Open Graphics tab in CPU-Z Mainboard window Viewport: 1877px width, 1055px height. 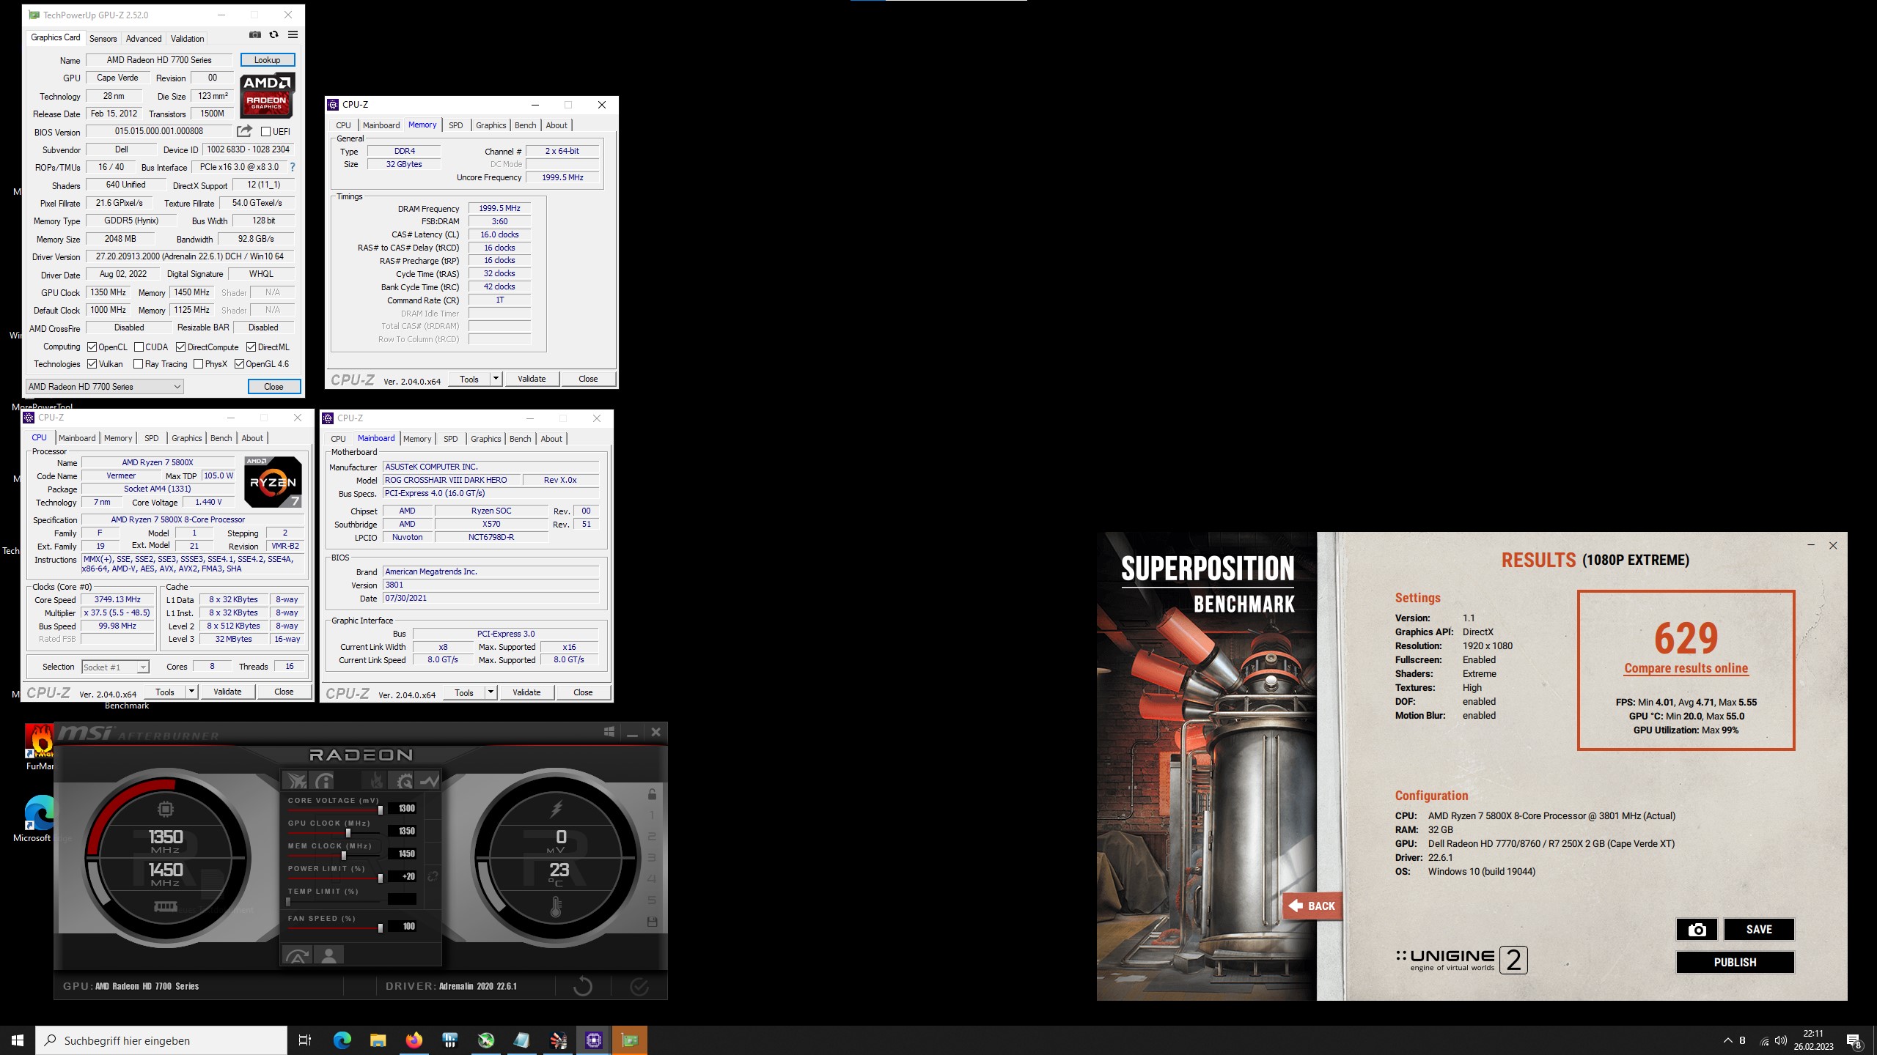tap(486, 439)
